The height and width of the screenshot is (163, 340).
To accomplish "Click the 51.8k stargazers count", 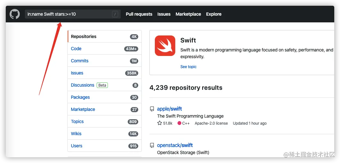I will pos(168,123).
